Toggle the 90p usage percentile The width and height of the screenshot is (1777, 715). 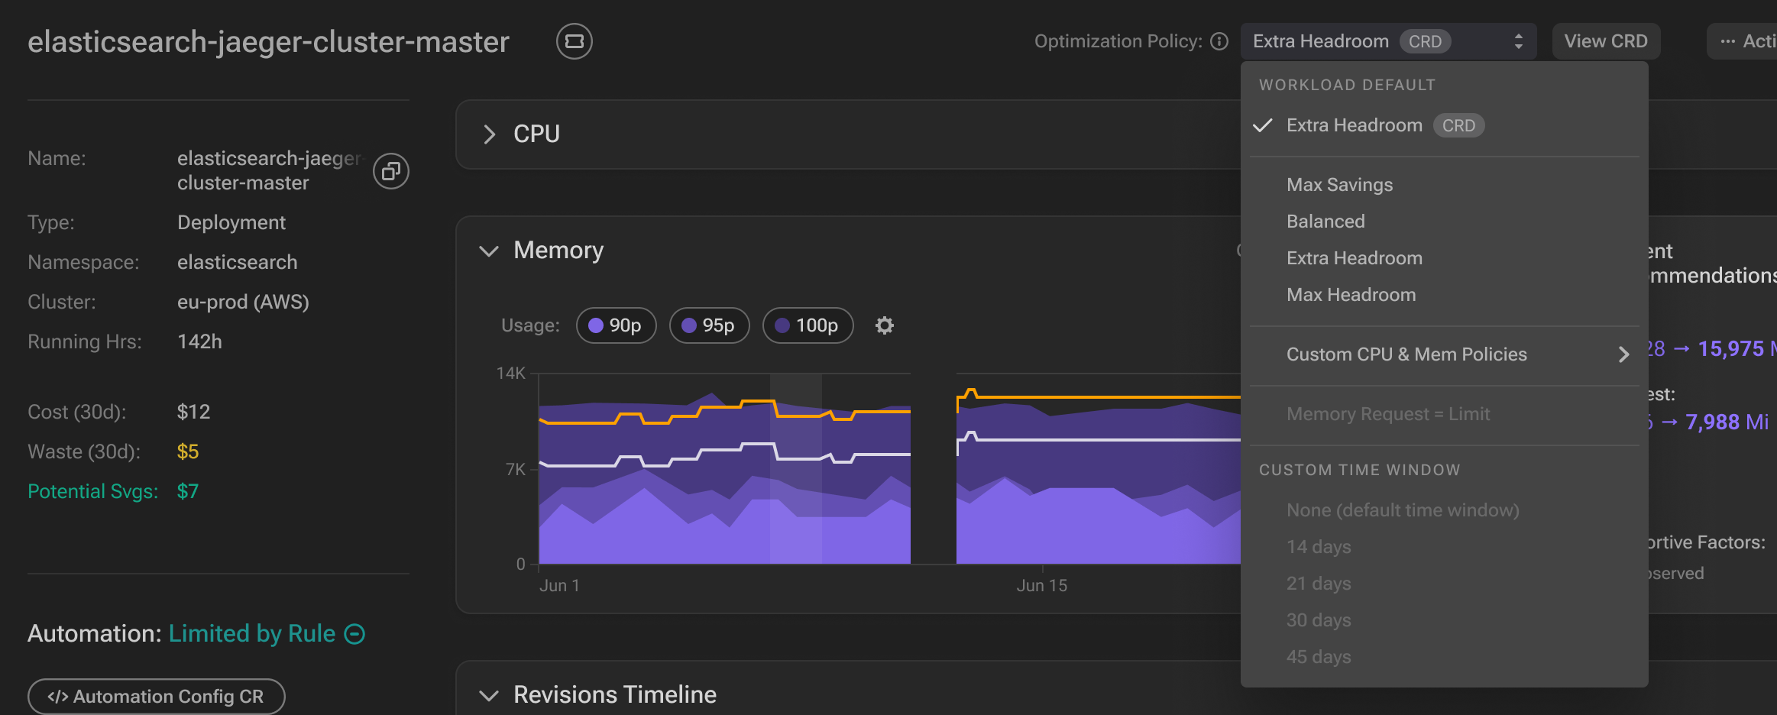click(616, 325)
